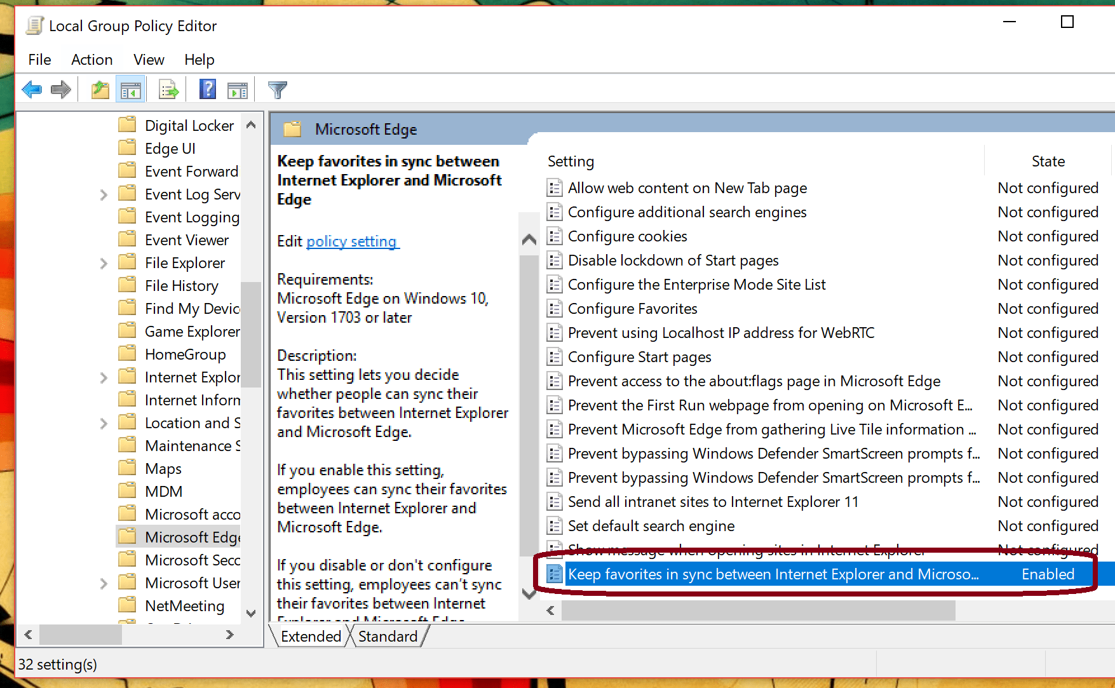Sort by the State column header
This screenshot has width=1115, height=688.
(x=1048, y=161)
